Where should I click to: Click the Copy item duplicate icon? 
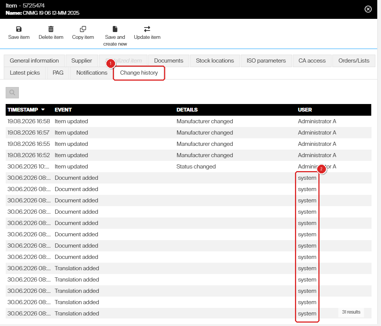coord(83,29)
